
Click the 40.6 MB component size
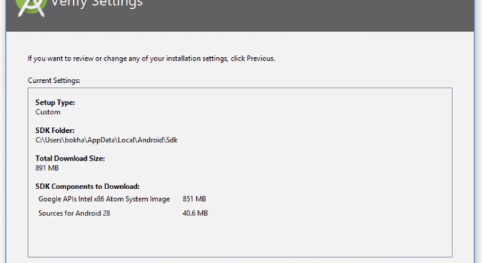click(x=195, y=213)
